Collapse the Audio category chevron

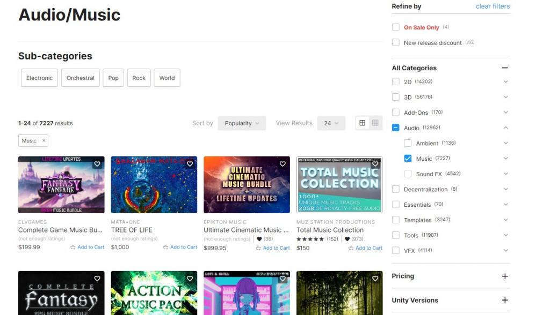tap(505, 127)
